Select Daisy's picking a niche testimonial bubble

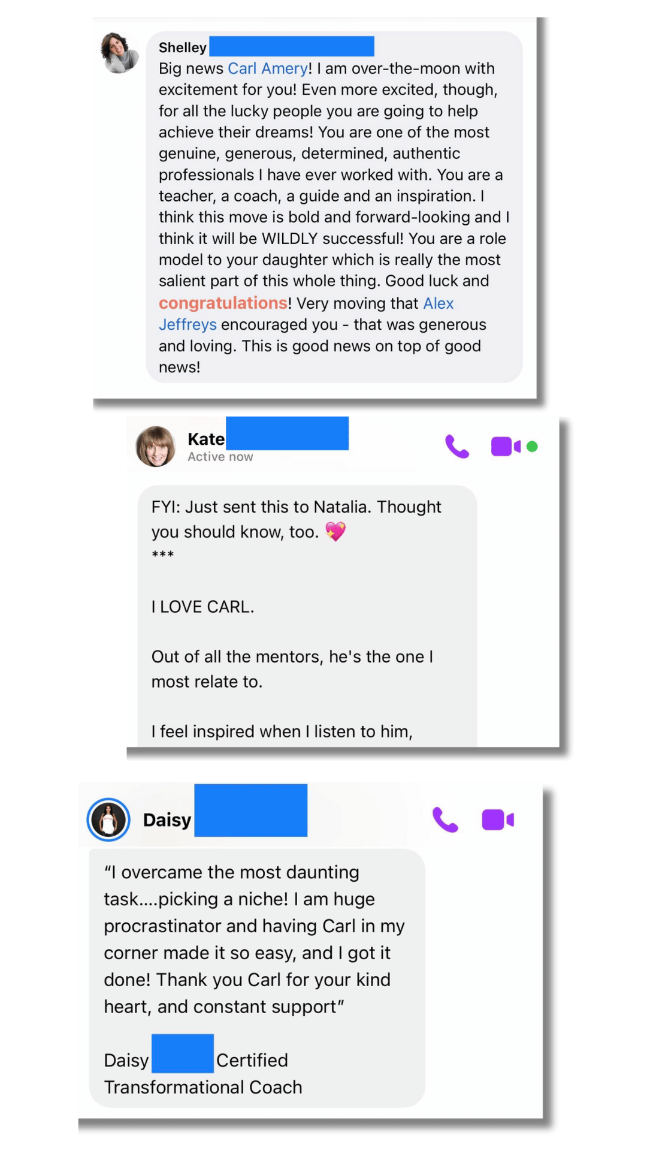pos(256,939)
